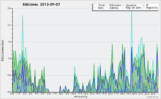Screen dimensions: 161x99
Task: Click the '3 h' x-axis label
Action: pyautogui.click(x=30, y=94)
